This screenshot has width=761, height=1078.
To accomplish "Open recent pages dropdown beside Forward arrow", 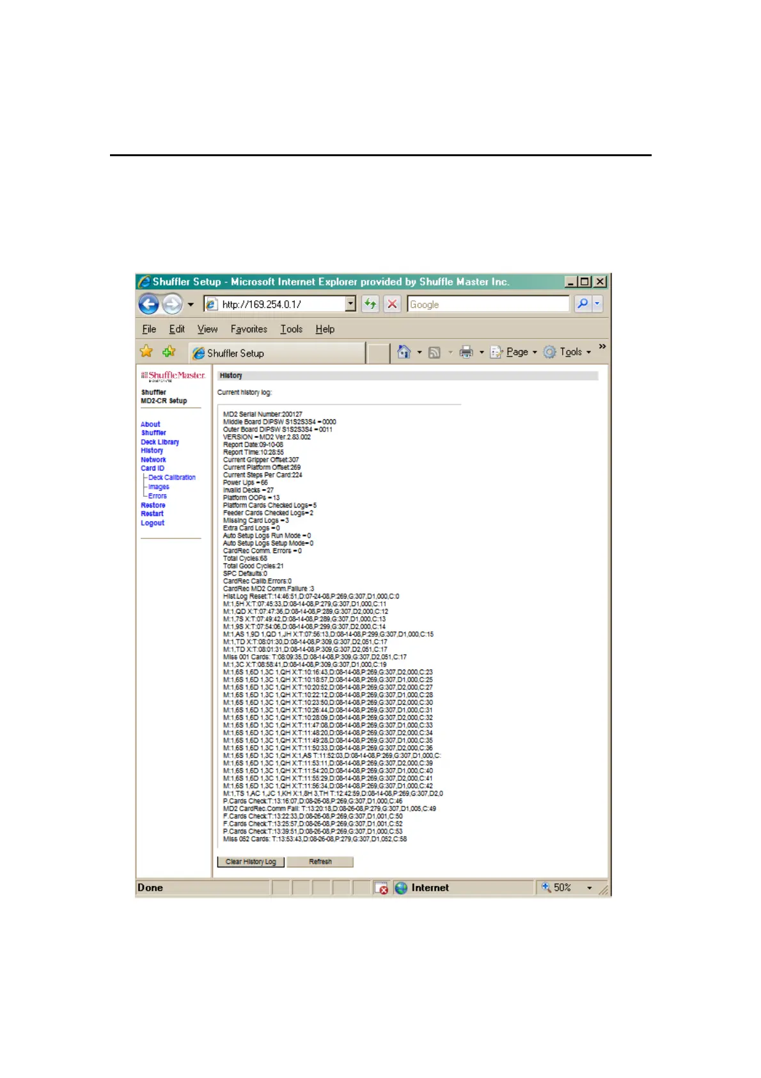I will [x=190, y=305].
